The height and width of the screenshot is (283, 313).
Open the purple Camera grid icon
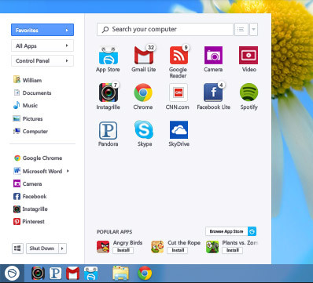point(213,56)
